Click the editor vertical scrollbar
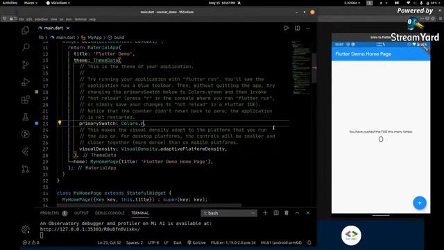This screenshot has width=444, height=250. (x=314, y=68)
